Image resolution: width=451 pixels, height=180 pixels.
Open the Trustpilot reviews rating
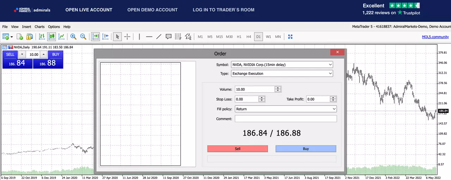click(391, 9)
